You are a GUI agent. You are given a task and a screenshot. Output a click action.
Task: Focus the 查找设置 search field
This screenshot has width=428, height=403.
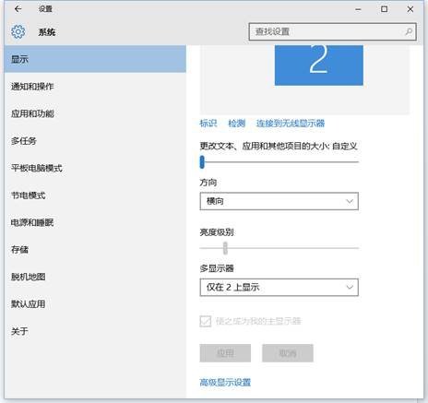(332, 31)
